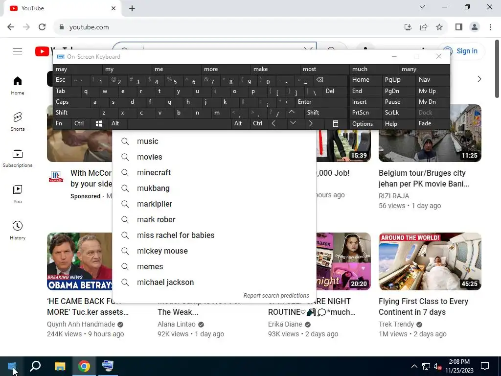Bookmark this tab with the star icon

click(439, 27)
